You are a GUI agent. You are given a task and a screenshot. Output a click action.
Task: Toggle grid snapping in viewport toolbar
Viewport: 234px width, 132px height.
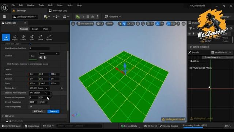(x=148, y=23)
